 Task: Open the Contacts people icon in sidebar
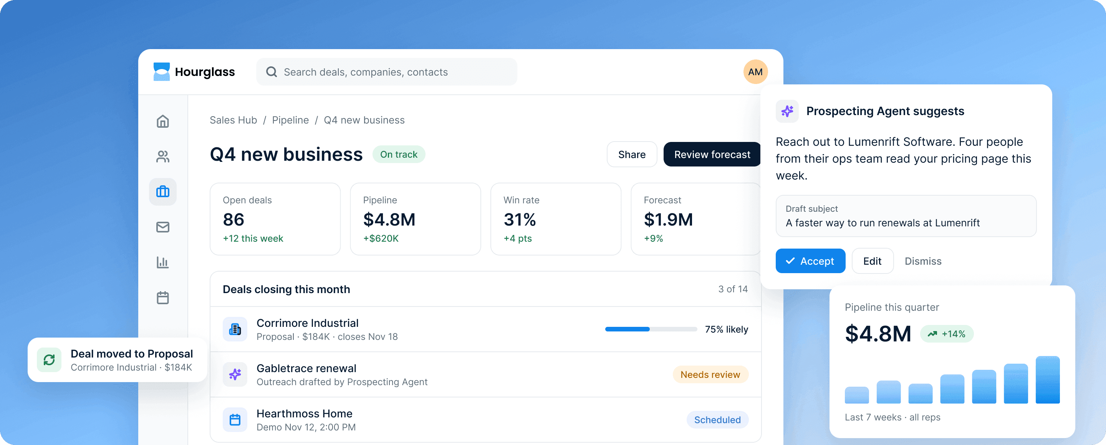(x=163, y=157)
